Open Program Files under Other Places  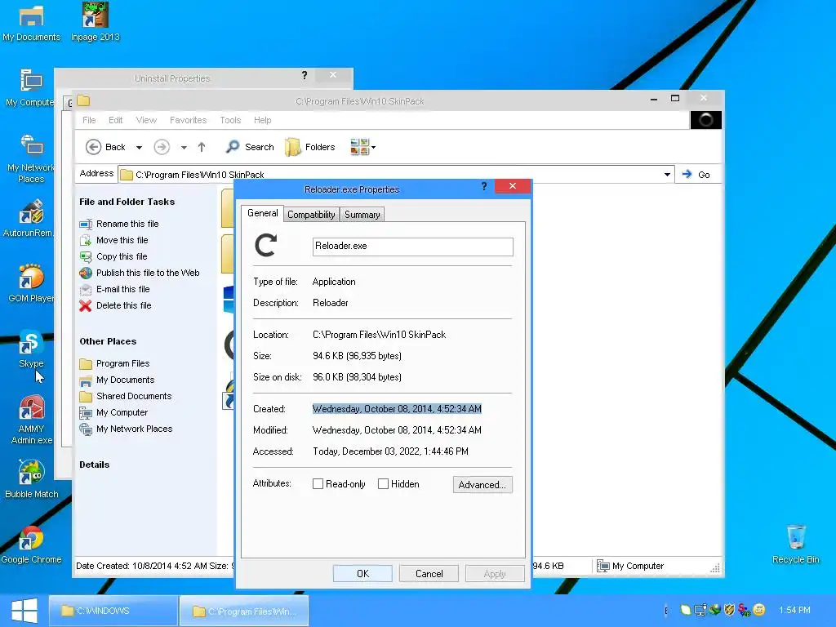point(122,363)
